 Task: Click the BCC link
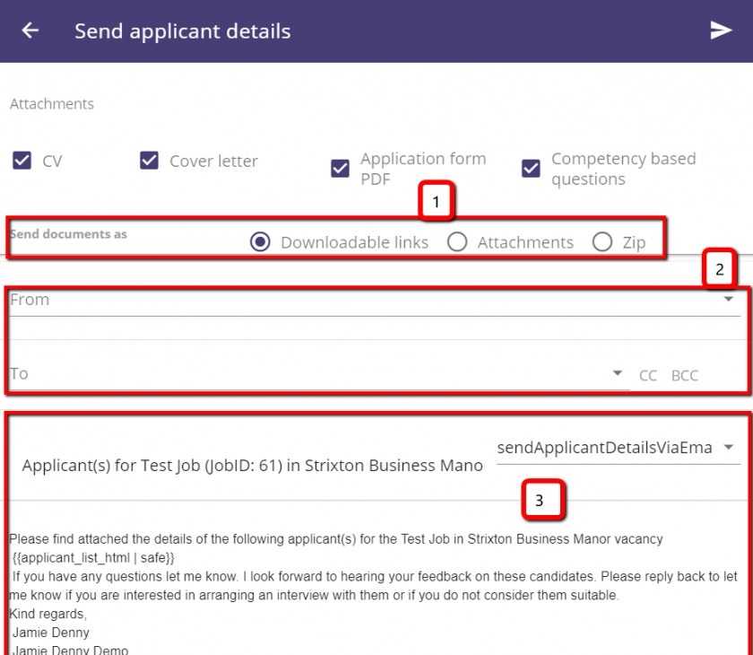[685, 375]
